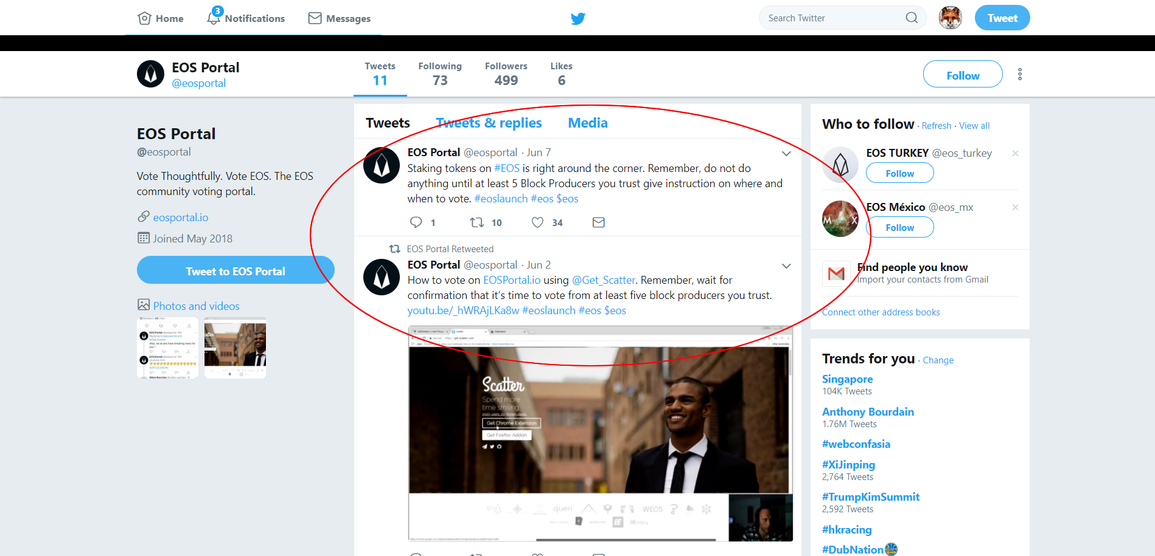Click Connect other address books
Screen dimensions: 1155x556
tap(881, 312)
